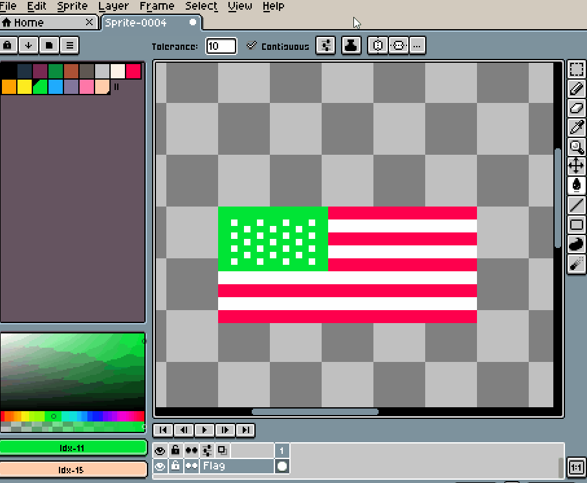
Task: Select the Flag layer cel in frame 1
Action: click(282, 466)
